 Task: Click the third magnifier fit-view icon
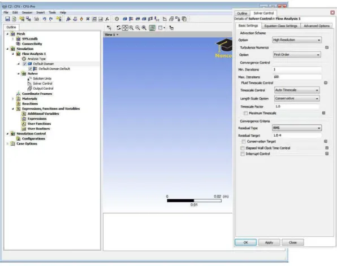(x=144, y=28)
